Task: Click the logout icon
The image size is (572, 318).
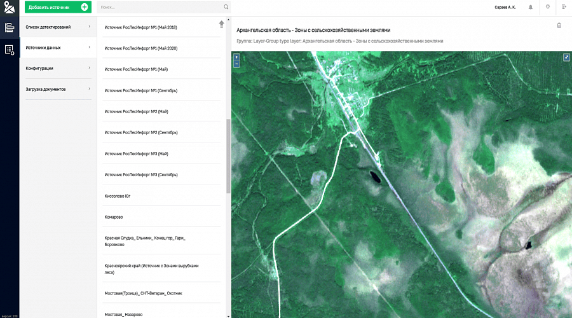Action: pyautogui.click(x=564, y=7)
